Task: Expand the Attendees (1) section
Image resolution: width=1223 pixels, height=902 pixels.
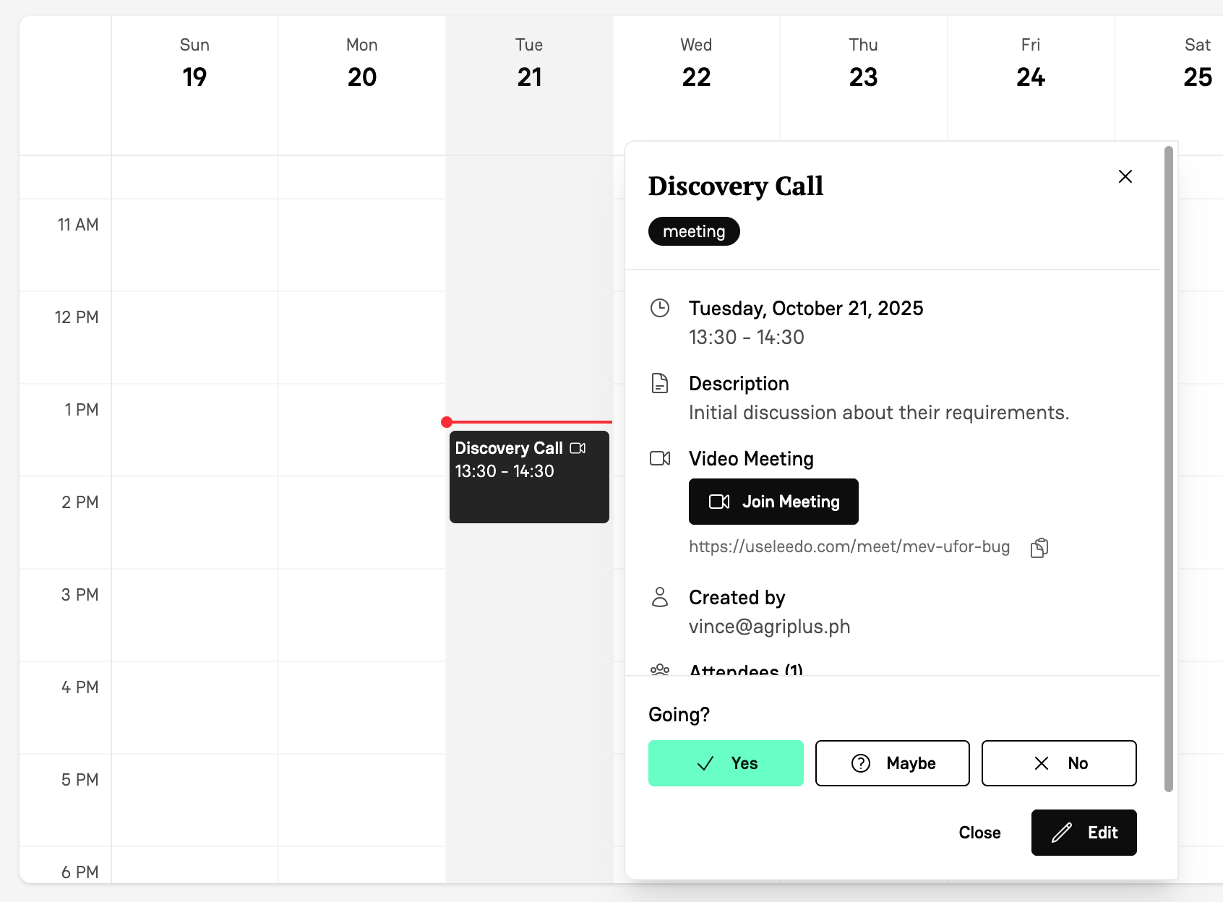Action: (746, 671)
